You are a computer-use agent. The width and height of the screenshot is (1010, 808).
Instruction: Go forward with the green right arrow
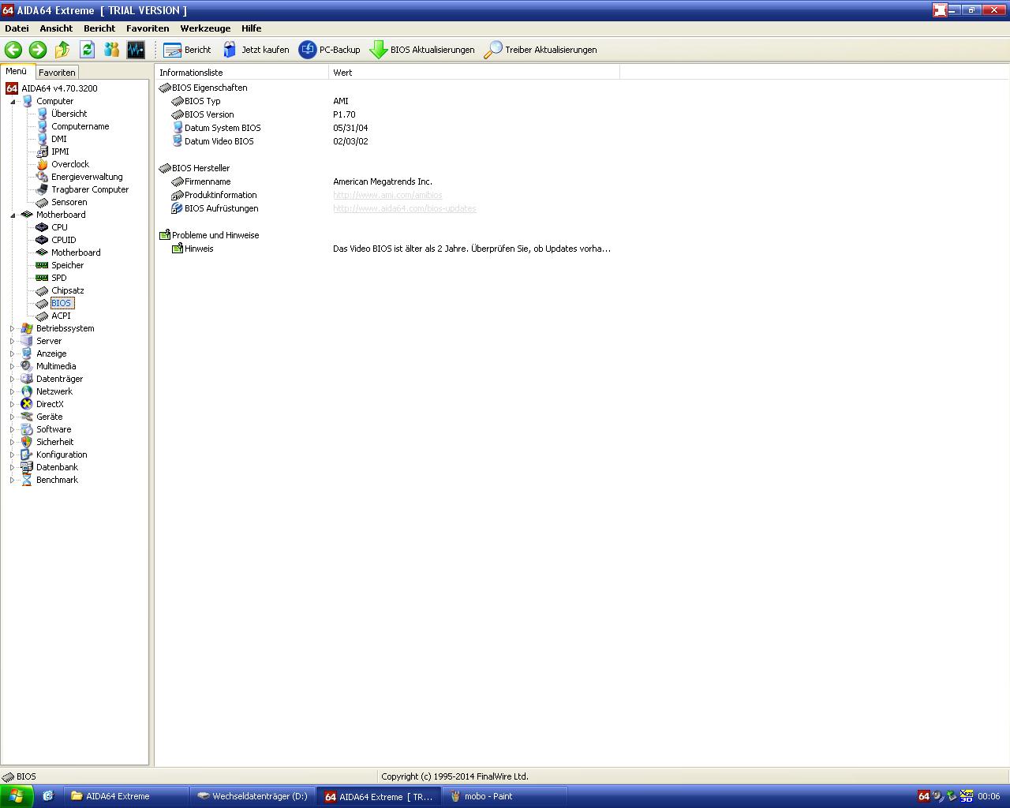[38, 50]
